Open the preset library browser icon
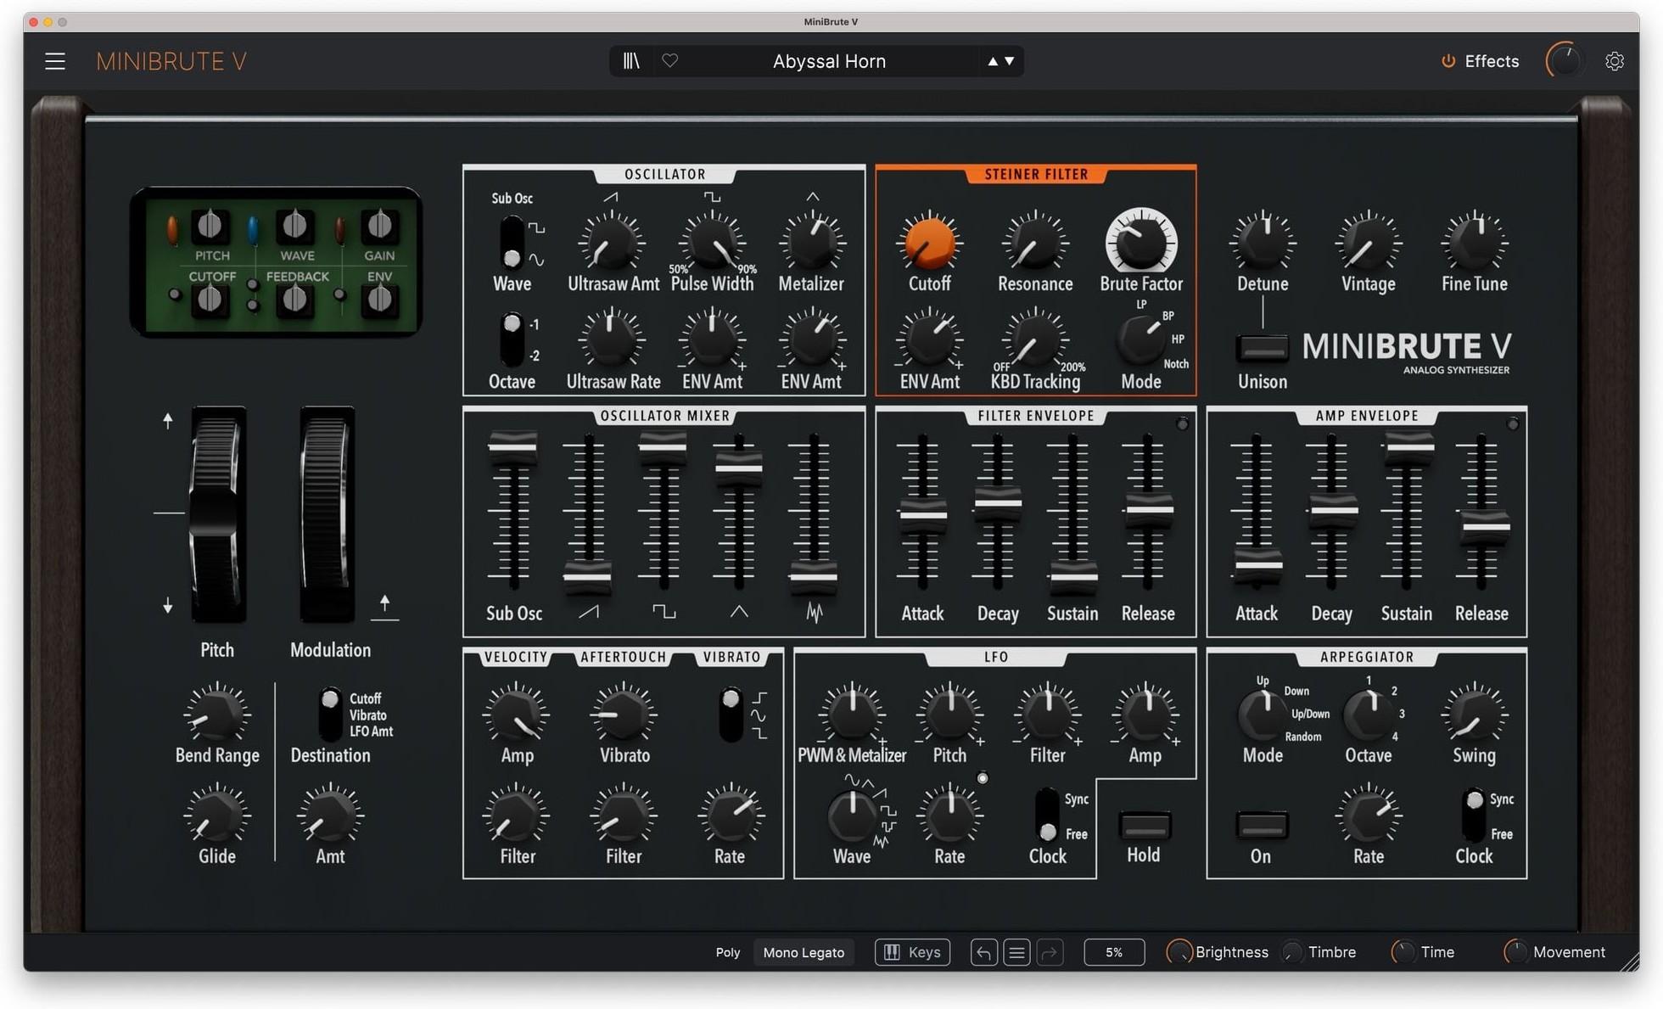1663x1009 pixels. pos(631,61)
